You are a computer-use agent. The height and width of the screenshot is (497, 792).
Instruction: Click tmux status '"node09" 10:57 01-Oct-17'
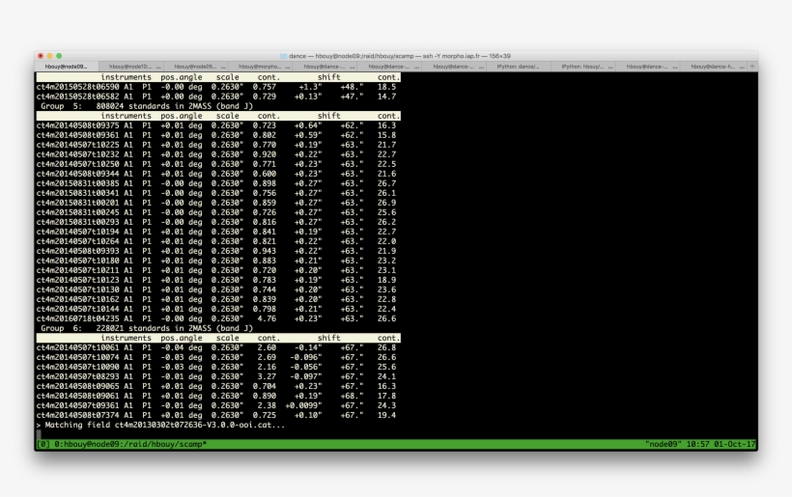click(700, 444)
